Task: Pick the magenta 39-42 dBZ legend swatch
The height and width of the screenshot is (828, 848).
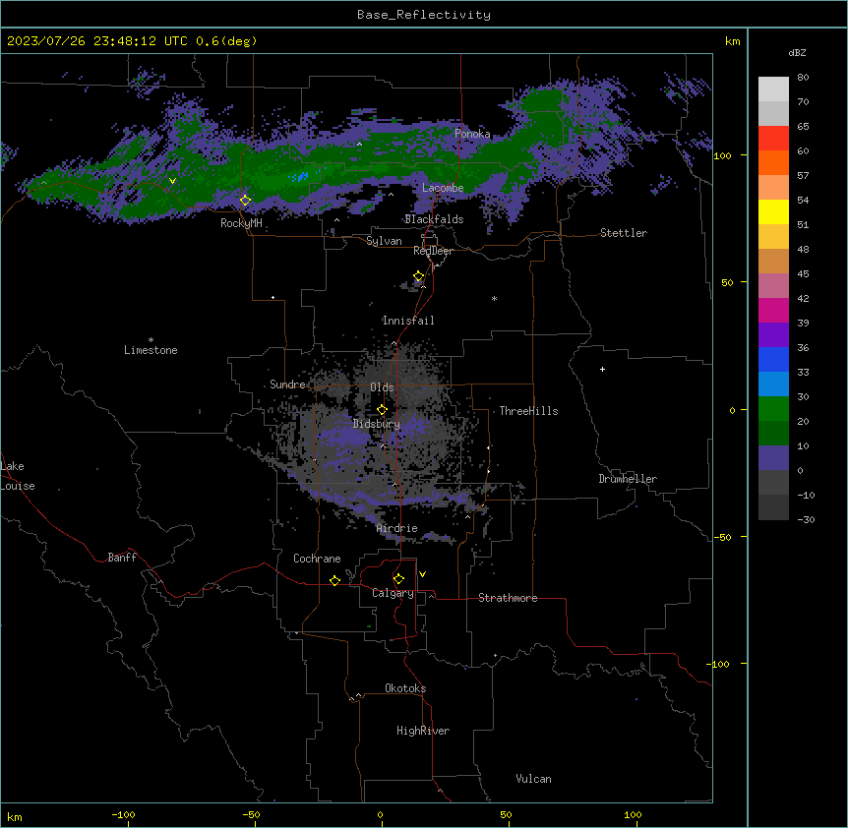Action: tap(773, 310)
